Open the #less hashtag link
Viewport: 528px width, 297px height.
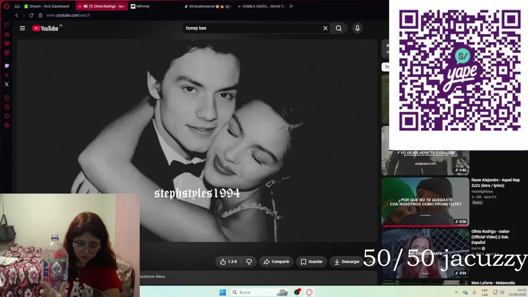(x=160, y=276)
